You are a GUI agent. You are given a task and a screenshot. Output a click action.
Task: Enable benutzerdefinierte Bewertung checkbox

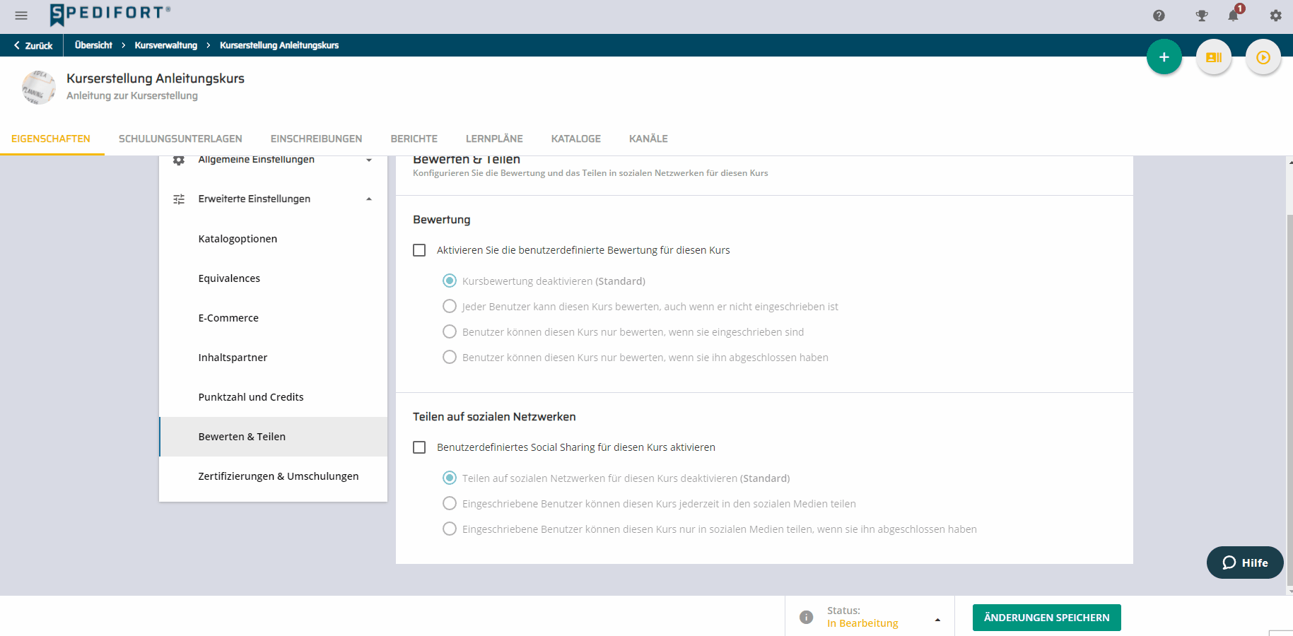(419, 250)
